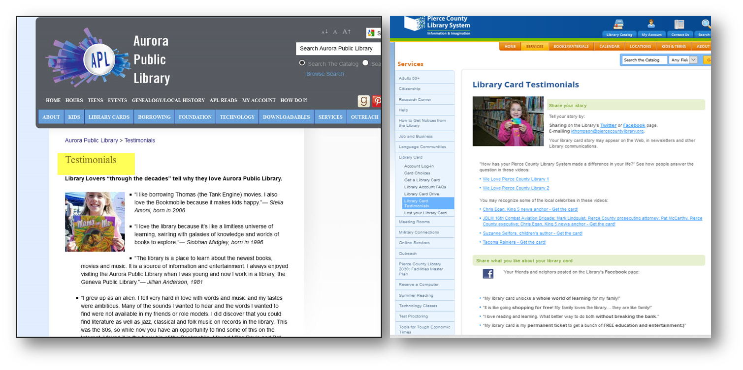Select the SERVICES tab on Aurora bar
The width and height of the screenshot is (743, 370).
(x=330, y=117)
